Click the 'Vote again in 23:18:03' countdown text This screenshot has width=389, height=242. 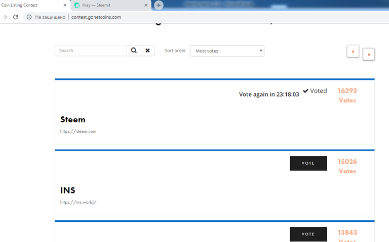269,94
